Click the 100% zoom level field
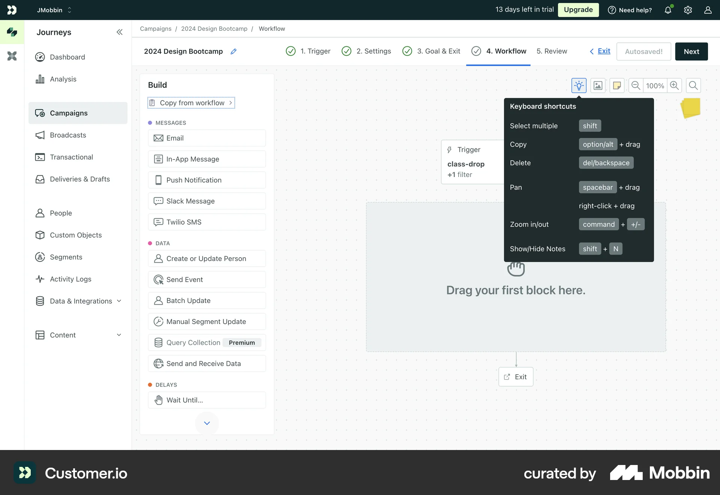 click(655, 85)
